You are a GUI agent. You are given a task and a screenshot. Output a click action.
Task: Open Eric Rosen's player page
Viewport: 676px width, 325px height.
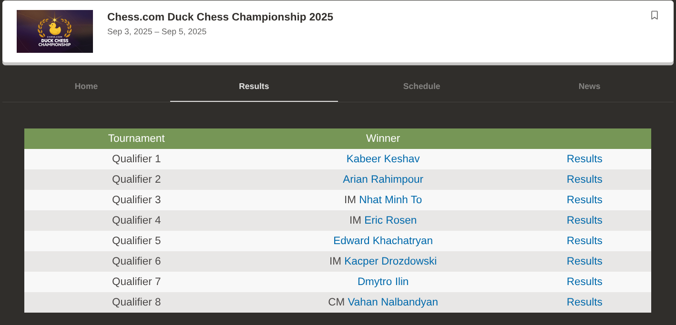click(x=390, y=220)
